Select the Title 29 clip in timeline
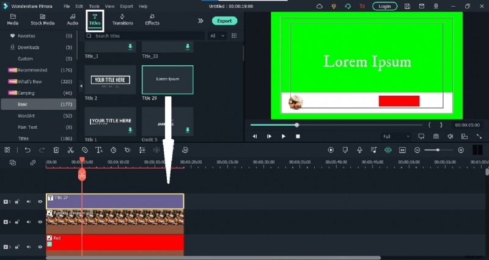This screenshot has height=260, width=489. [x=115, y=201]
